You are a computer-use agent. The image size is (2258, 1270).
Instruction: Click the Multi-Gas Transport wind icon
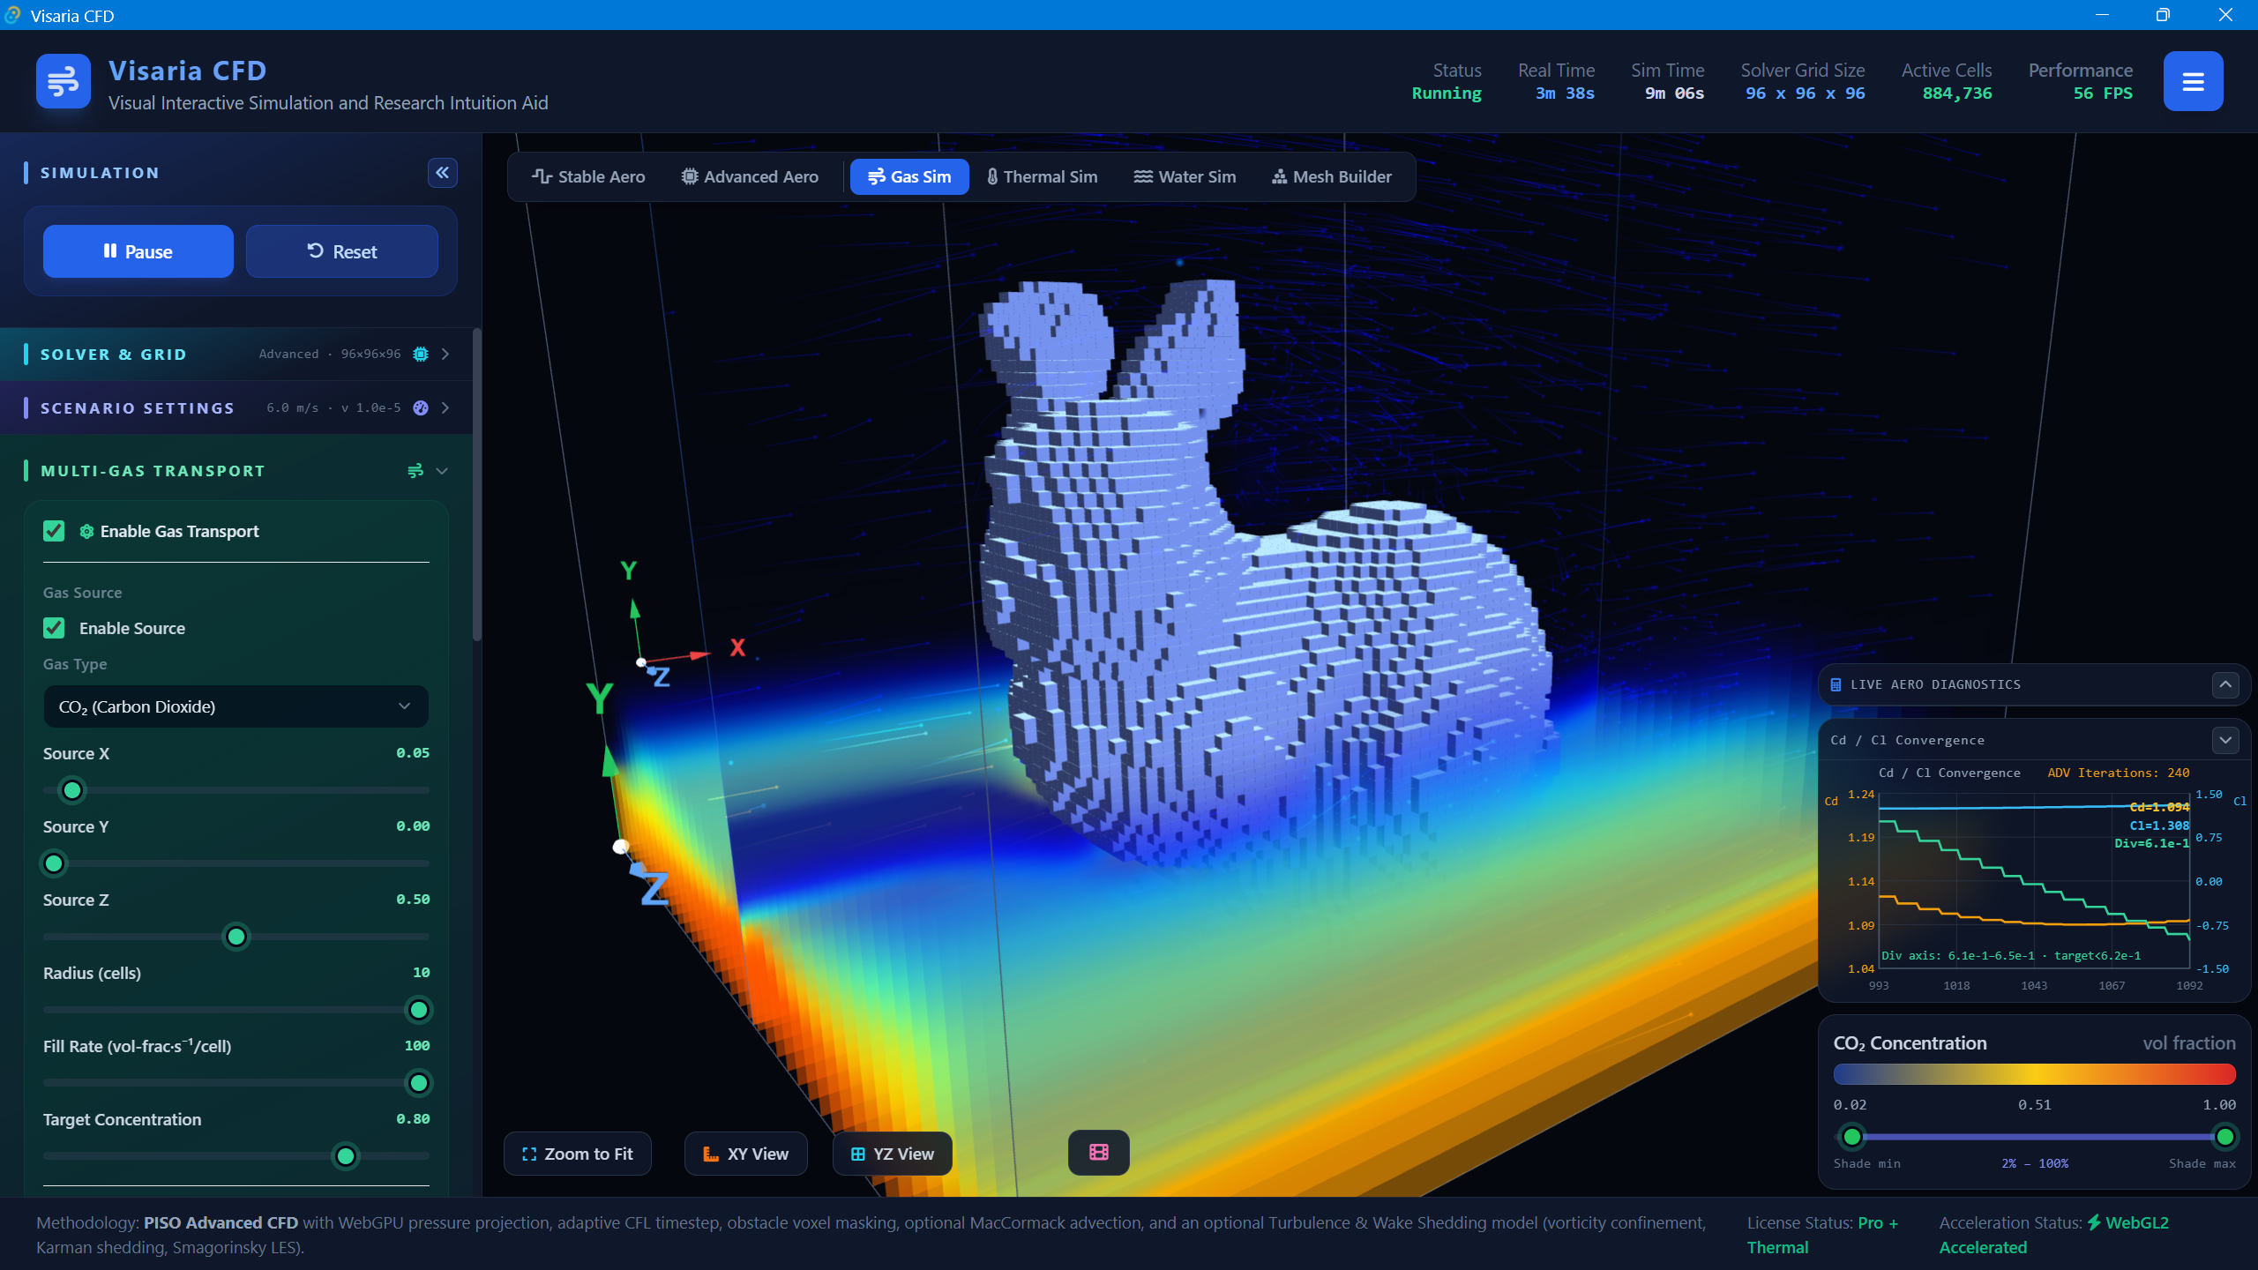click(415, 471)
